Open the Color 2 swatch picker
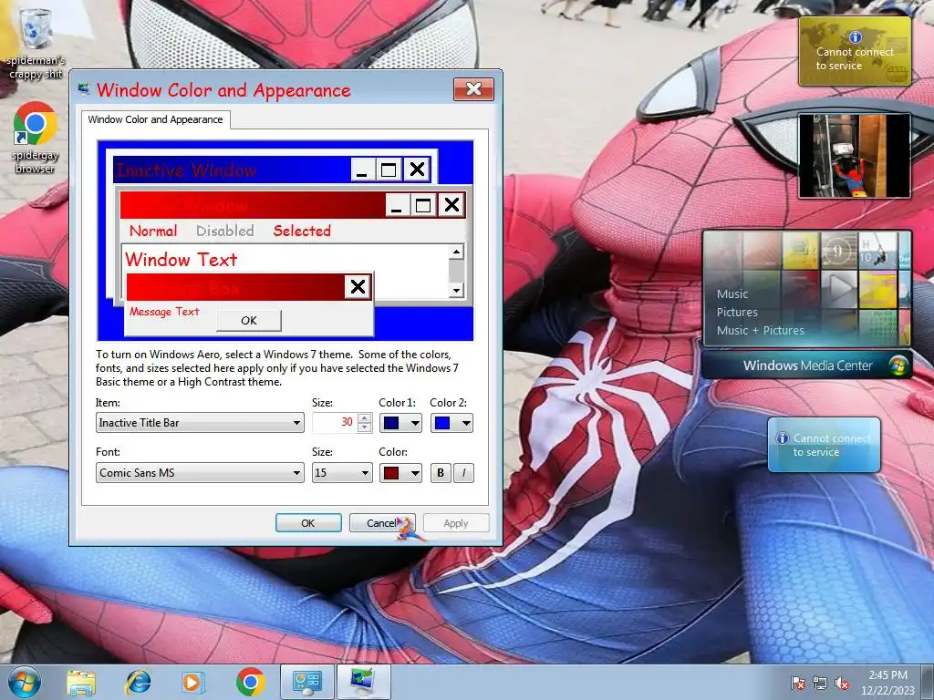This screenshot has width=934, height=700. click(x=451, y=423)
